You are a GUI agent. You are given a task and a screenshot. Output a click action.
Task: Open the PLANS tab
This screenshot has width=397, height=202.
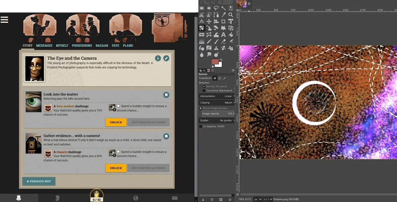(x=128, y=46)
